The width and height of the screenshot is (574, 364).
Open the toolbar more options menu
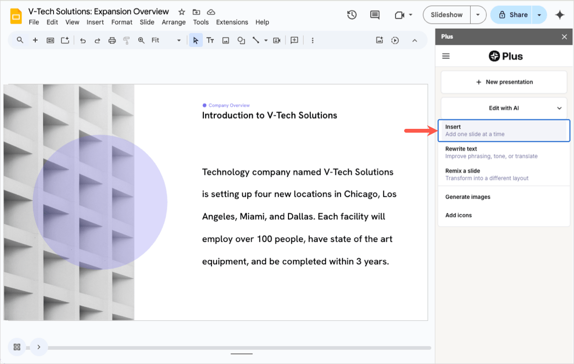pyautogui.click(x=312, y=41)
